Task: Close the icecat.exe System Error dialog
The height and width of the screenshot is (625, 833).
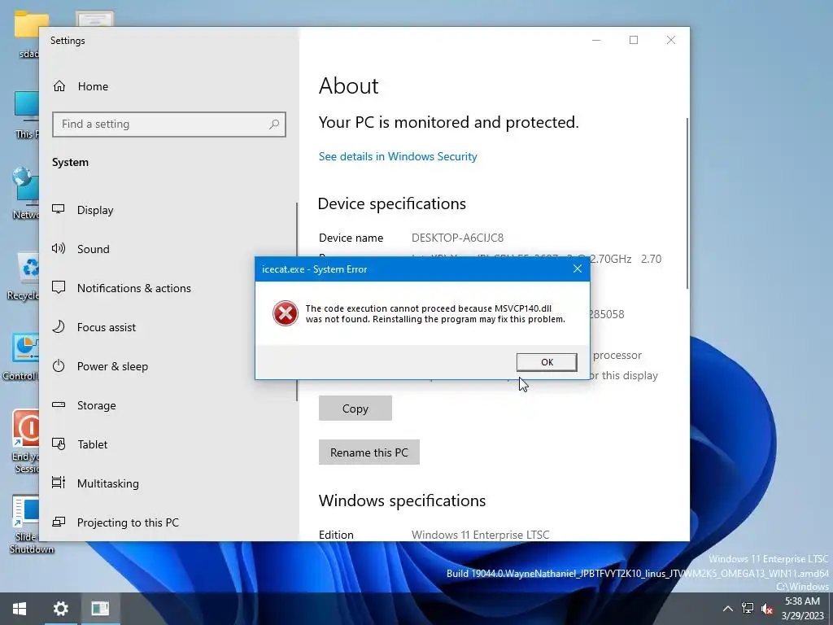Action: coord(578,269)
